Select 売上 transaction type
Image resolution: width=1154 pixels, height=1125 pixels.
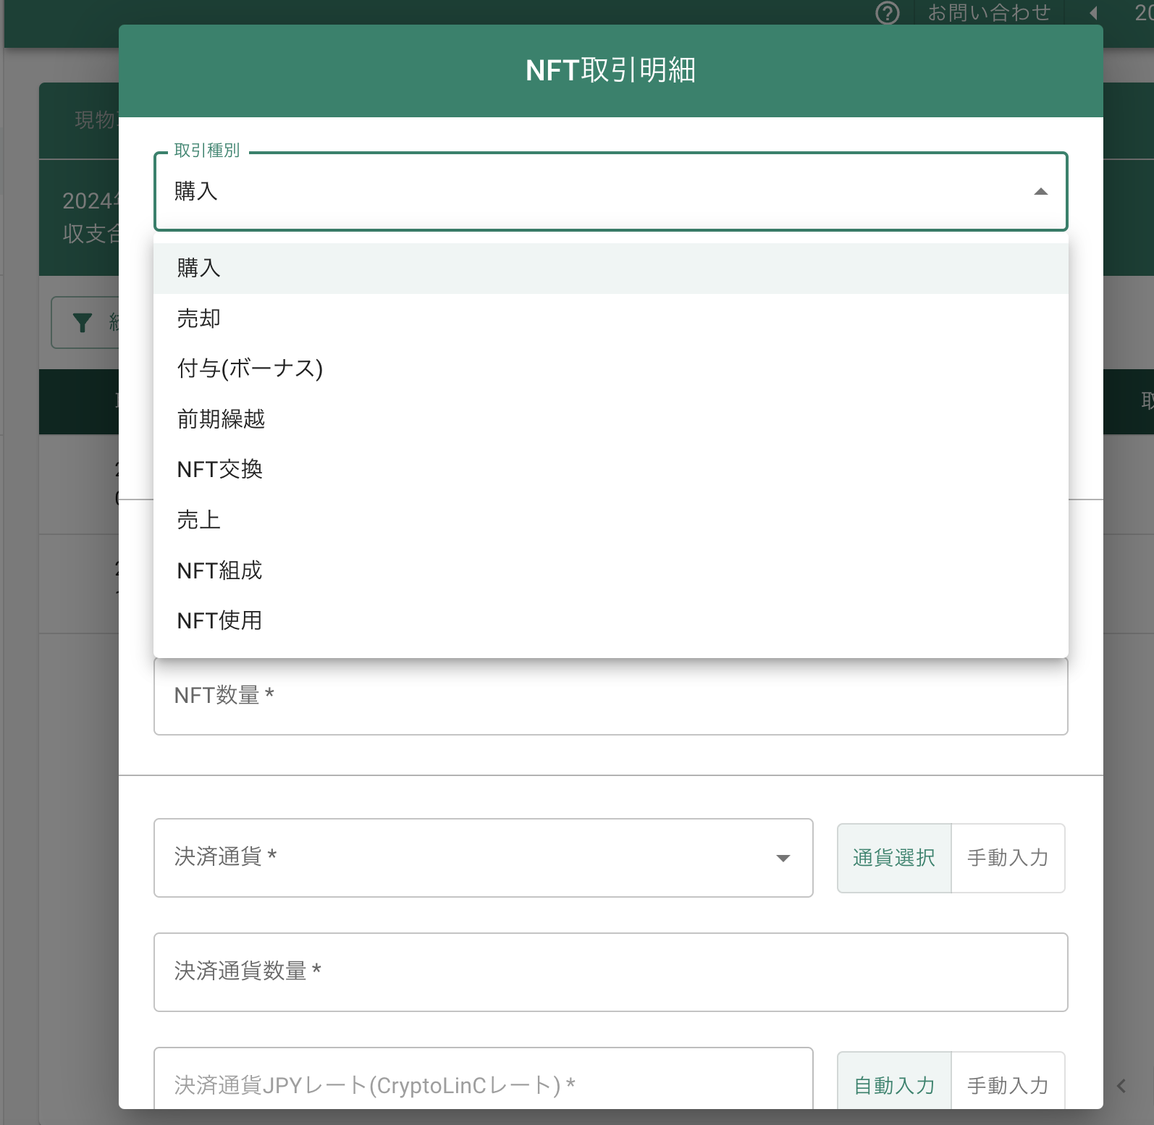(x=610, y=520)
